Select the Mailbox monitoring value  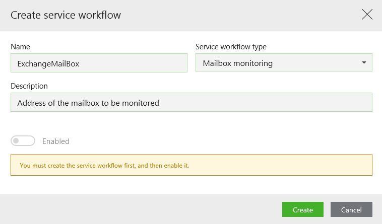pos(237,63)
